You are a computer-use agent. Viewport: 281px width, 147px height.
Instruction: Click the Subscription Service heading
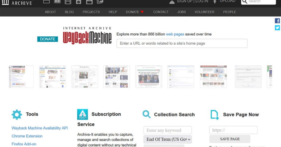(x=99, y=119)
